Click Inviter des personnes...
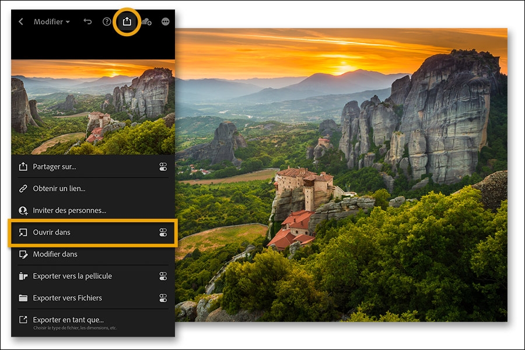The width and height of the screenshot is (525, 350). click(69, 210)
